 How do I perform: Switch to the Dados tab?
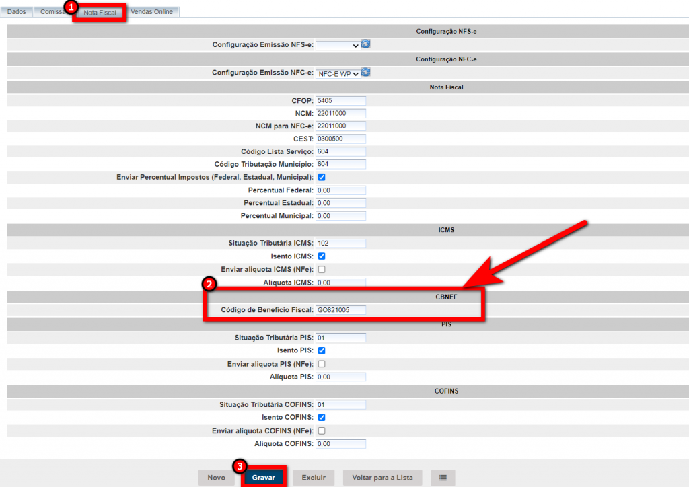point(16,12)
